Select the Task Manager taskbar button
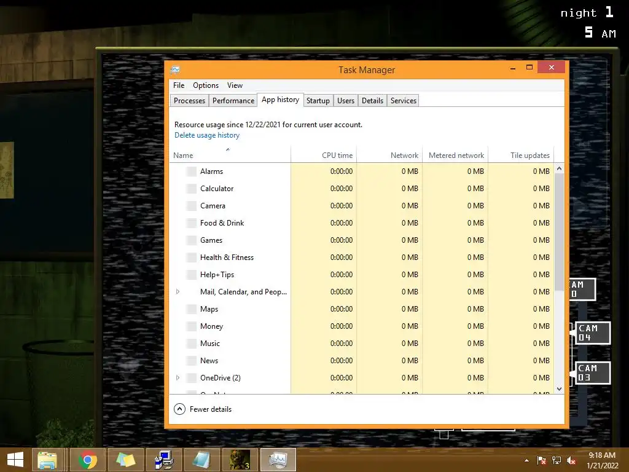629x472 pixels. (x=278, y=460)
